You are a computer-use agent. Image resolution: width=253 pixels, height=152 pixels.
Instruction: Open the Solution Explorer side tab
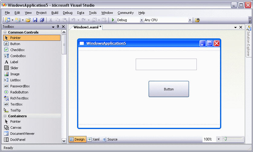coord(249,41)
